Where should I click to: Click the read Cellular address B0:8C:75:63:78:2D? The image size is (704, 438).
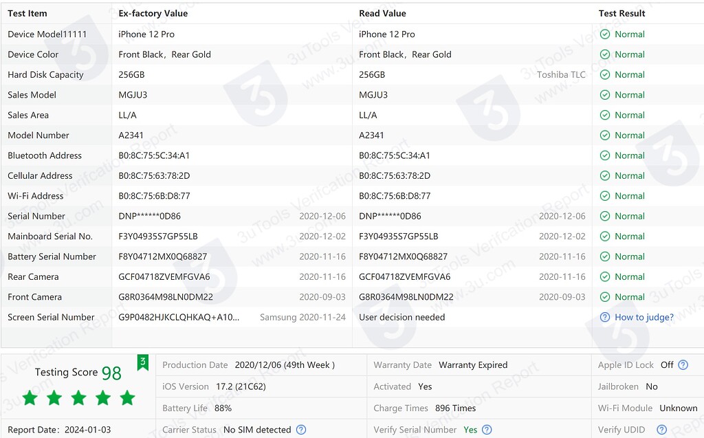click(x=395, y=175)
